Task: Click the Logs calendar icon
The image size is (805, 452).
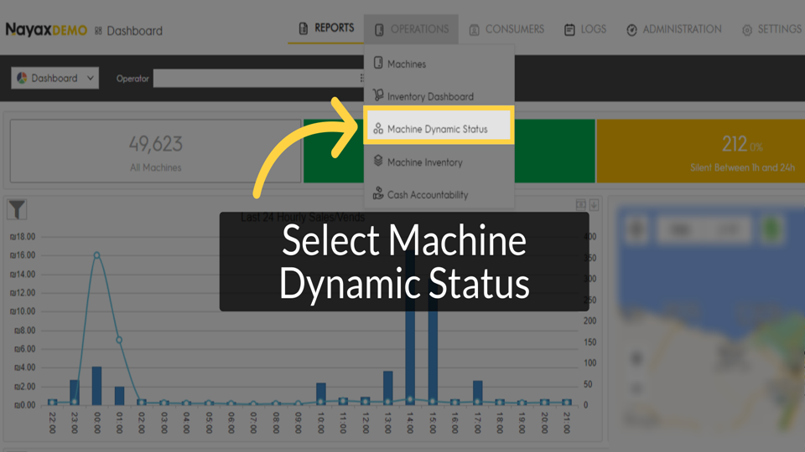Action: click(569, 30)
